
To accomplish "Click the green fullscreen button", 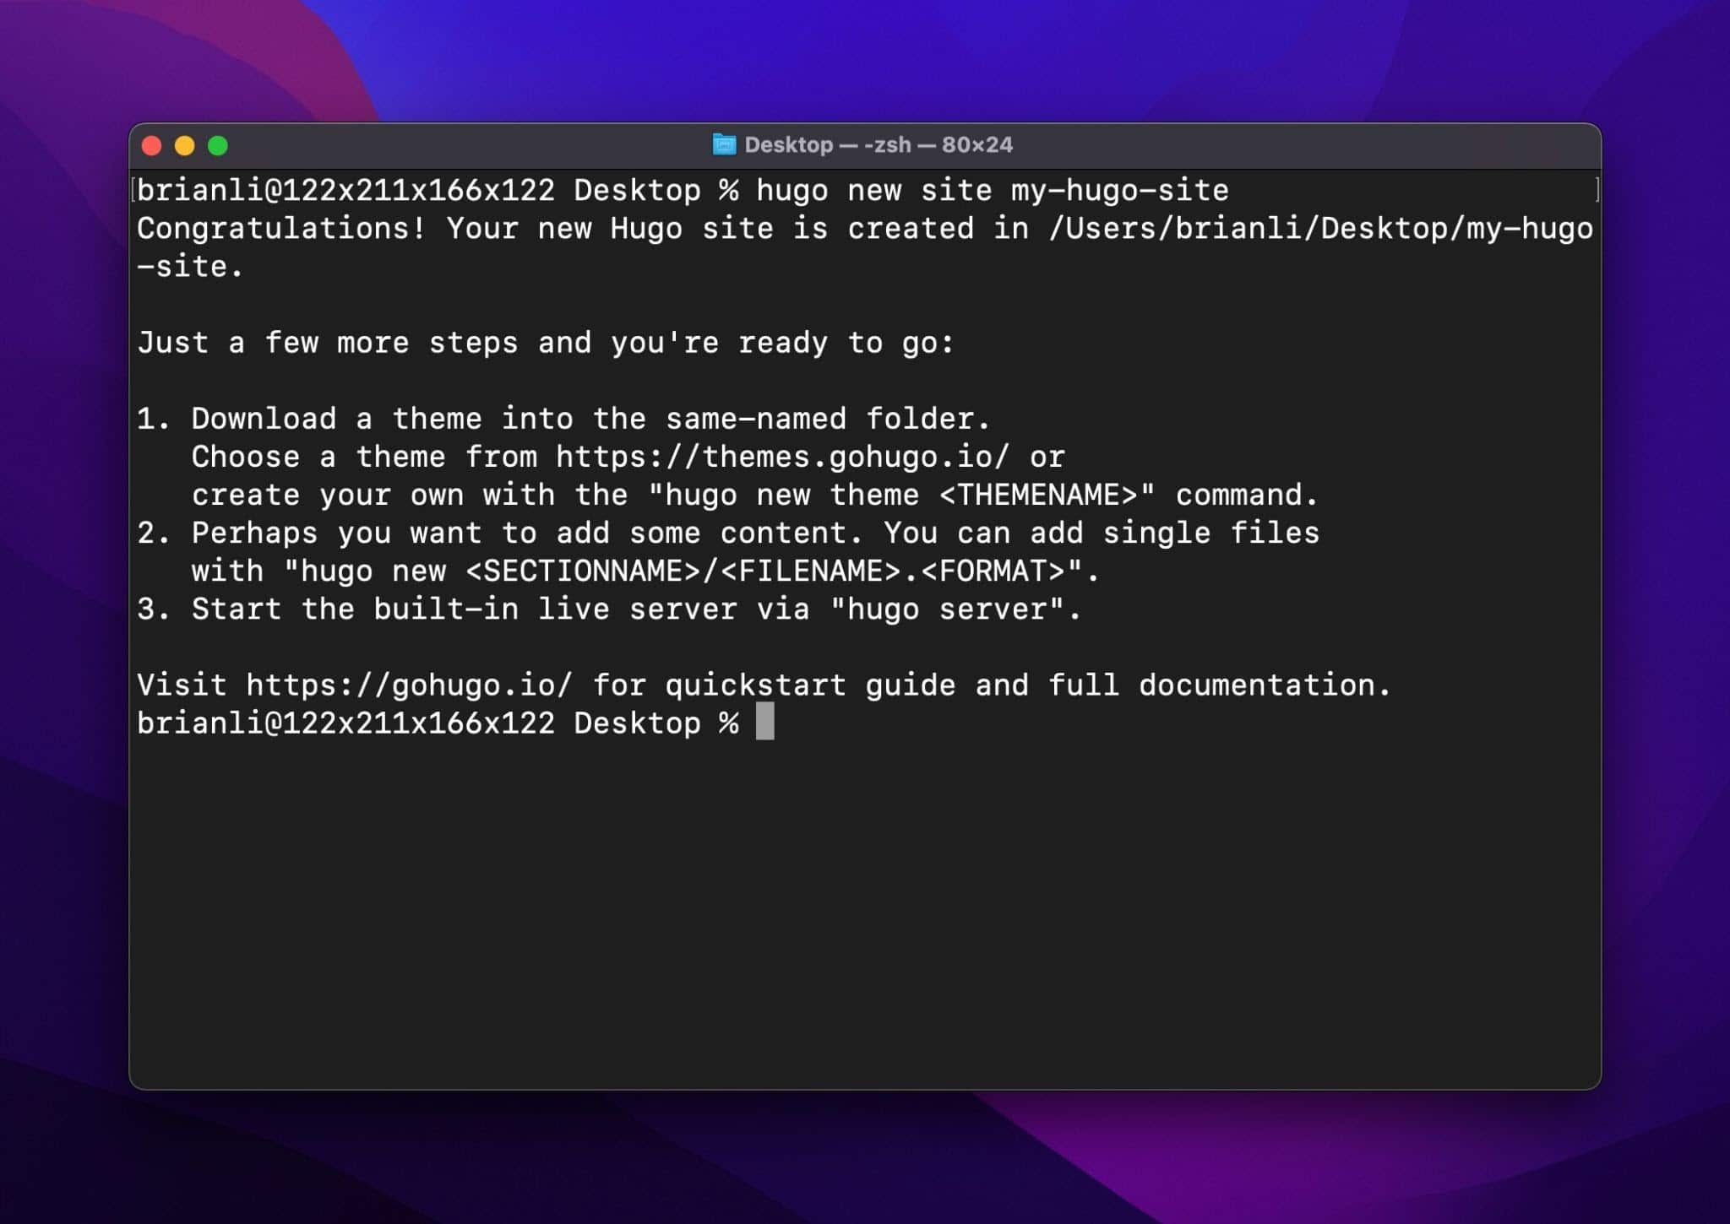I will point(224,146).
